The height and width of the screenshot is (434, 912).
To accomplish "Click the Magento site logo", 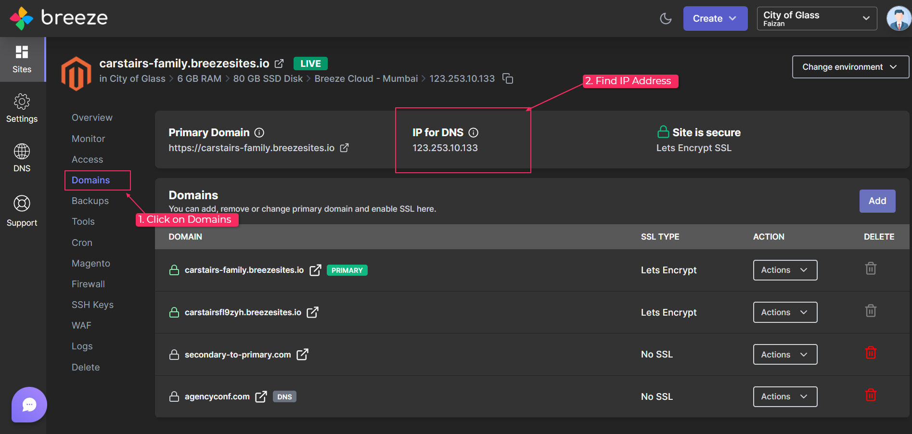I will [76, 74].
